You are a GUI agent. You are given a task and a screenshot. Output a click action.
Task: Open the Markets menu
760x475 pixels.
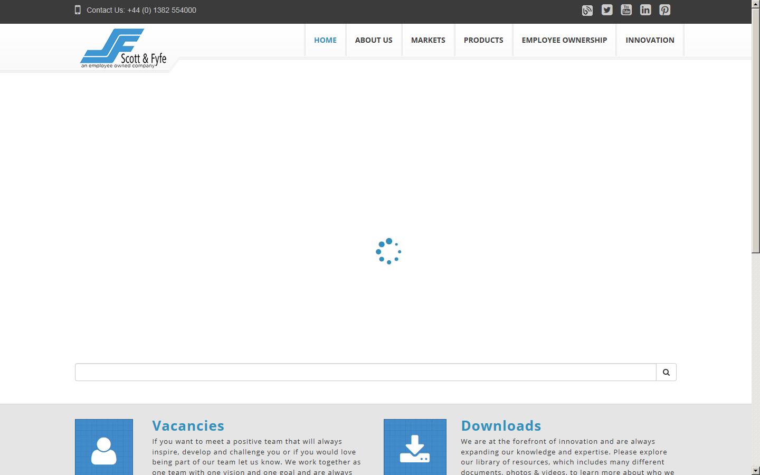[428, 40]
